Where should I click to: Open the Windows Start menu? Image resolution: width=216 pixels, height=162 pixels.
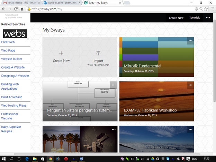[4, 159]
